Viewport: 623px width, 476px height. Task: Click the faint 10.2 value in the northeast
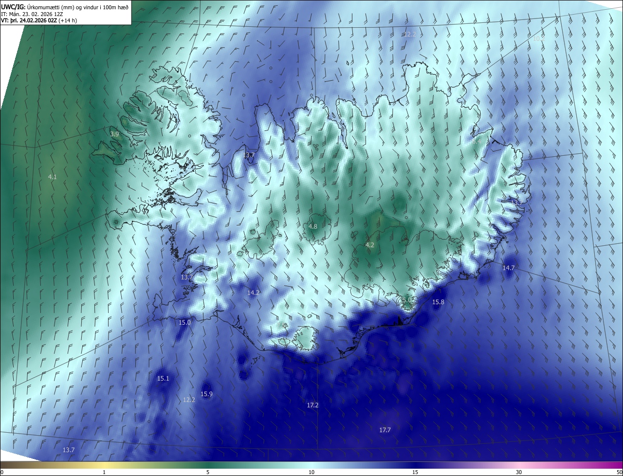click(538, 38)
